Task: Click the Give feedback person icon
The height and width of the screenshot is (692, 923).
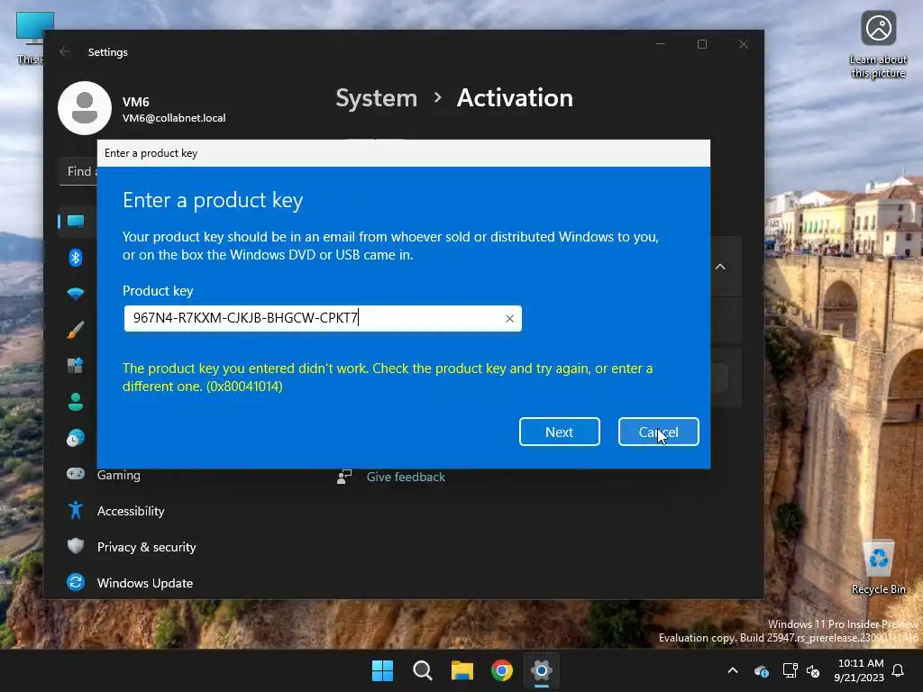Action: 344,477
